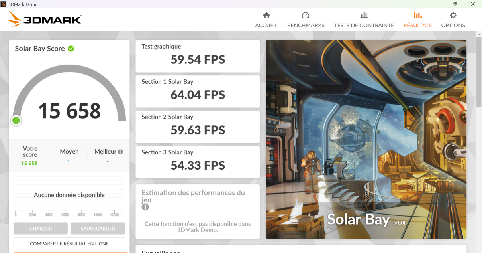Image resolution: width=482 pixels, height=253 pixels.
Task: Click the info icon next to Meilleur
Action: [120, 152]
